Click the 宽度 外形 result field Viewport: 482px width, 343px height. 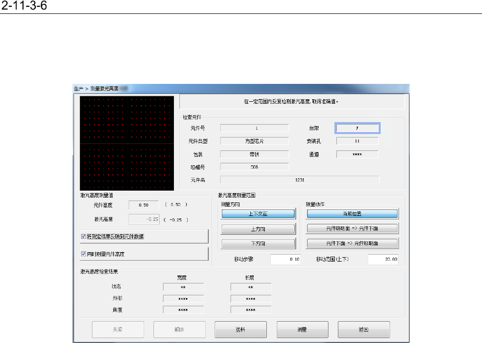[183, 299]
